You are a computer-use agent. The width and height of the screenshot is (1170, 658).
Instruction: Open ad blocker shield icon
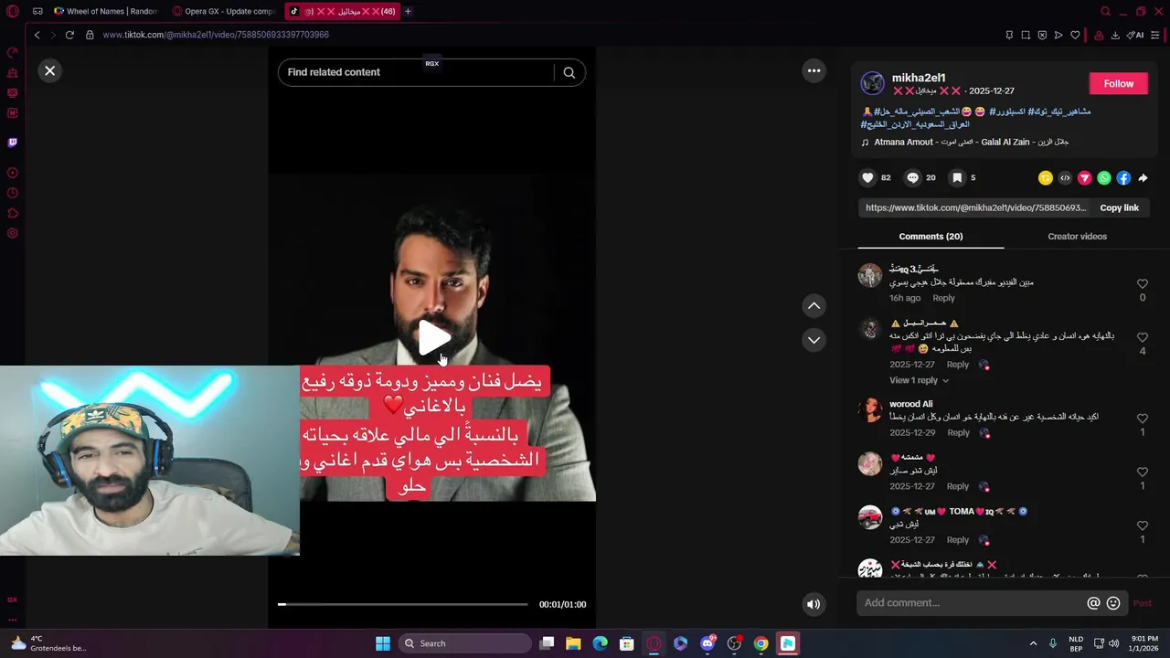tap(1042, 35)
